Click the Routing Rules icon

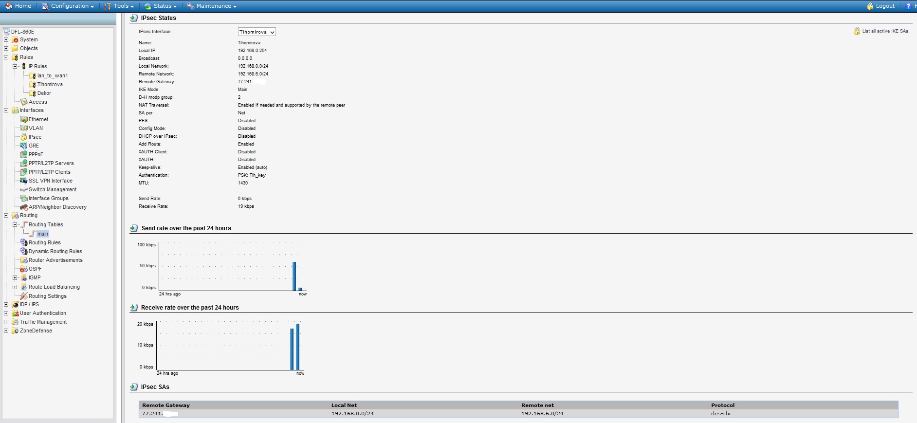(x=23, y=242)
